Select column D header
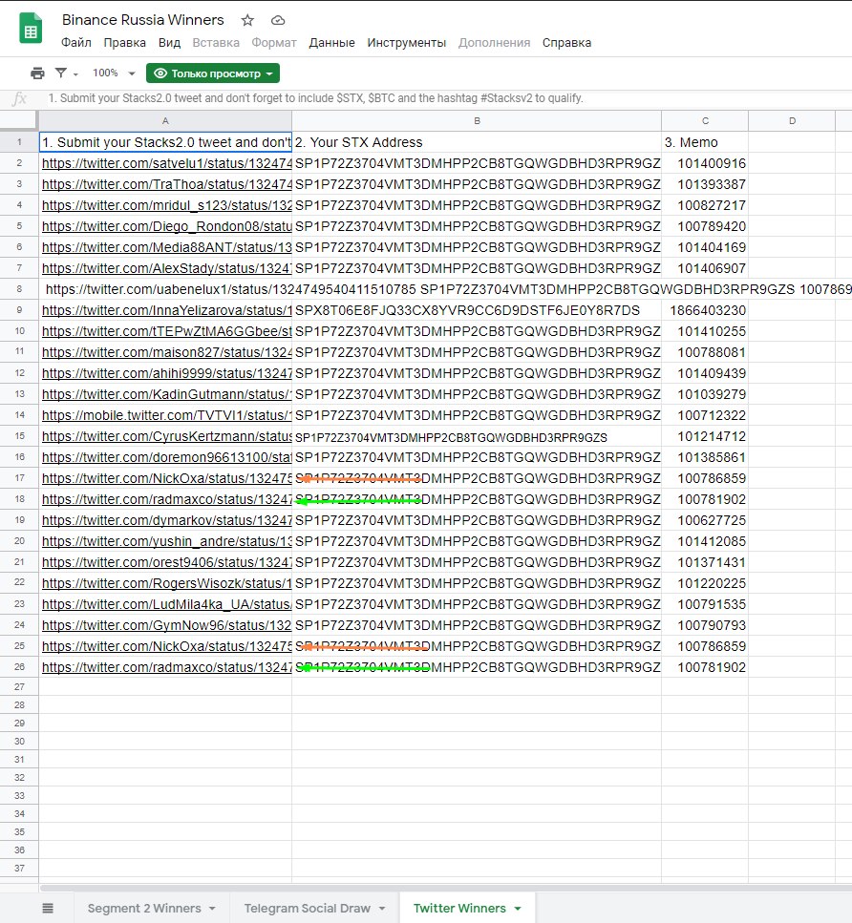The height and width of the screenshot is (923, 852). (x=792, y=120)
